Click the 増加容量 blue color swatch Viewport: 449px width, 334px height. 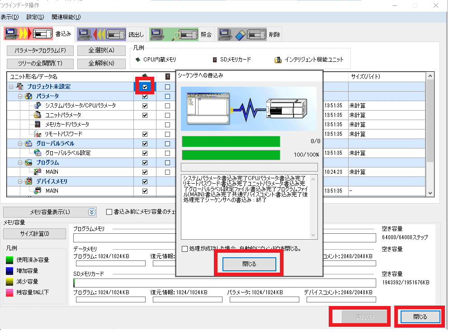click(x=9, y=270)
